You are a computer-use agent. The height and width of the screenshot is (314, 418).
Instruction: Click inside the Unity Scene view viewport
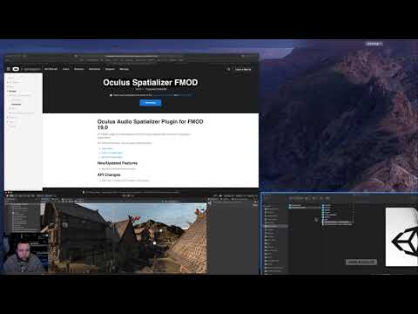[125, 238]
